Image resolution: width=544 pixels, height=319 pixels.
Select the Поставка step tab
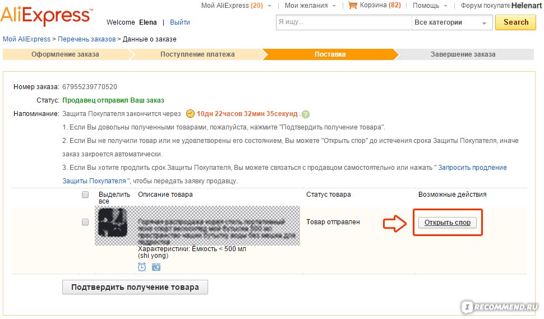click(x=330, y=54)
